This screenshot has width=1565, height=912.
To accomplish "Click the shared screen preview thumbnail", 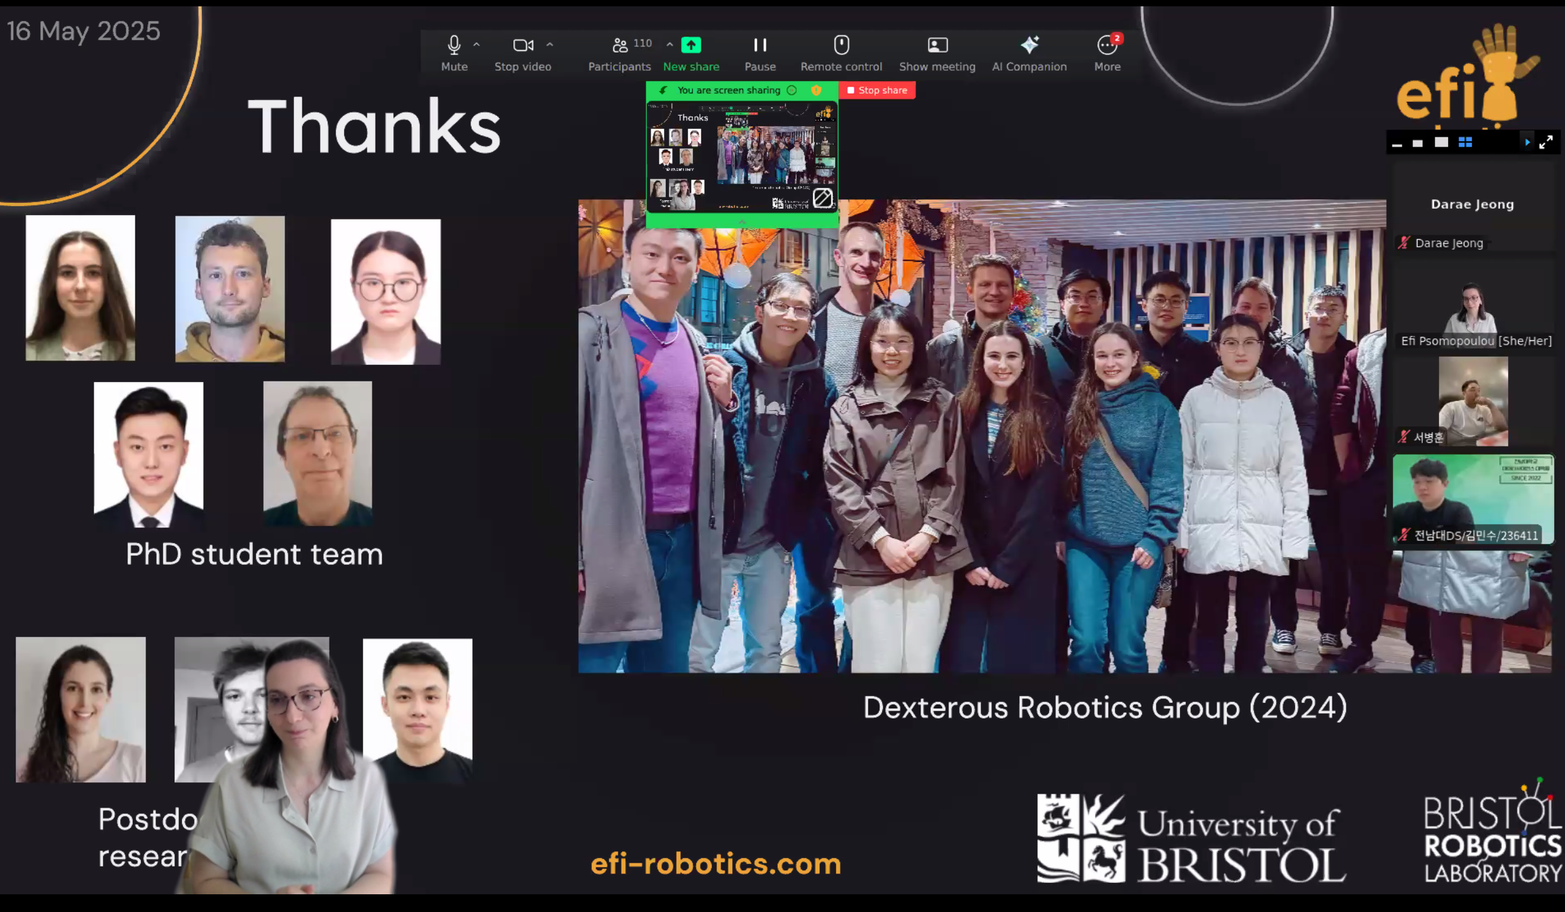I will pos(742,156).
